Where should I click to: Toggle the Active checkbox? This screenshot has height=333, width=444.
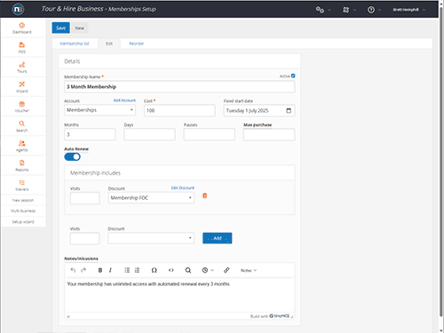(293, 75)
